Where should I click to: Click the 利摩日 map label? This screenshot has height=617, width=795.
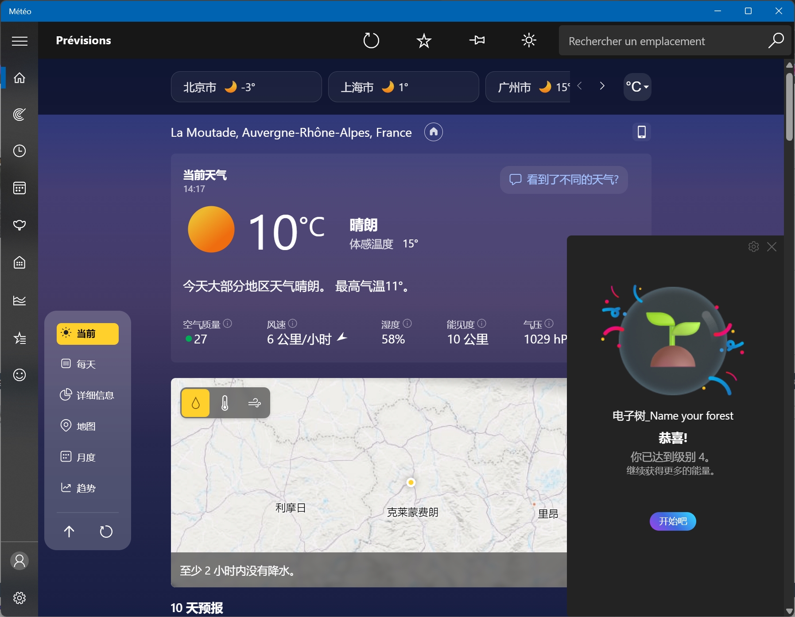coord(291,508)
